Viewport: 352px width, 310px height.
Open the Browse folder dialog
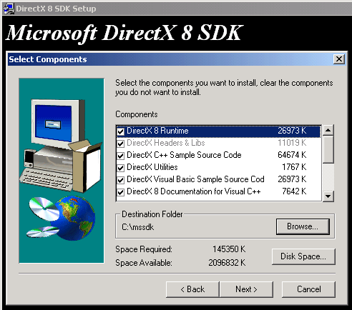[303, 226]
